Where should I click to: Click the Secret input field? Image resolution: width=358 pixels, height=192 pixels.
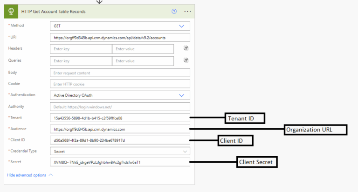[120, 162]
